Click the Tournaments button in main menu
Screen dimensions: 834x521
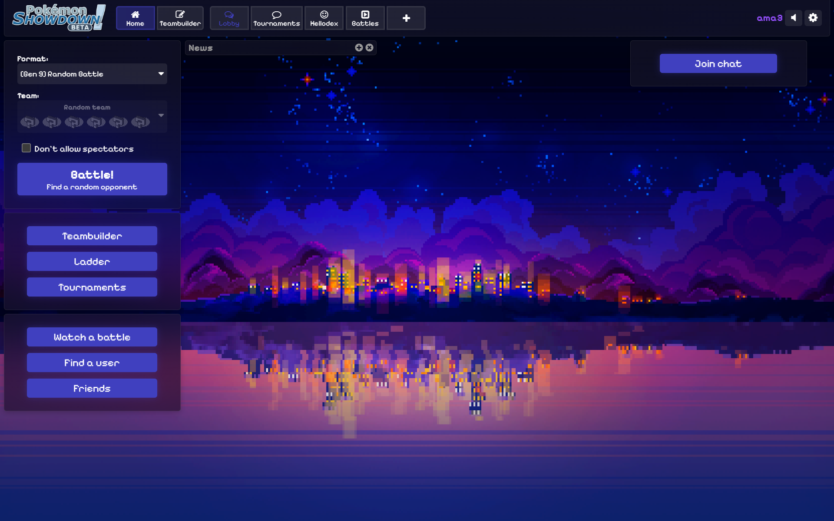92,287
